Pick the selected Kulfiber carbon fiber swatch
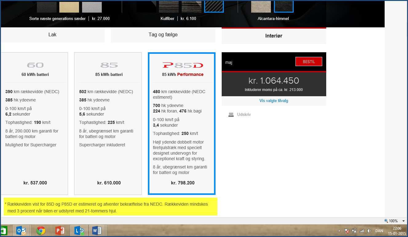The height and width of the screenshot is (237, 408). pyautogui.click(x=214, y=6)
